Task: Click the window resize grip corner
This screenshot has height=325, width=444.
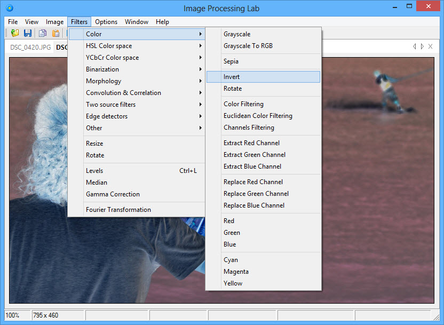Action: [436, 317]
